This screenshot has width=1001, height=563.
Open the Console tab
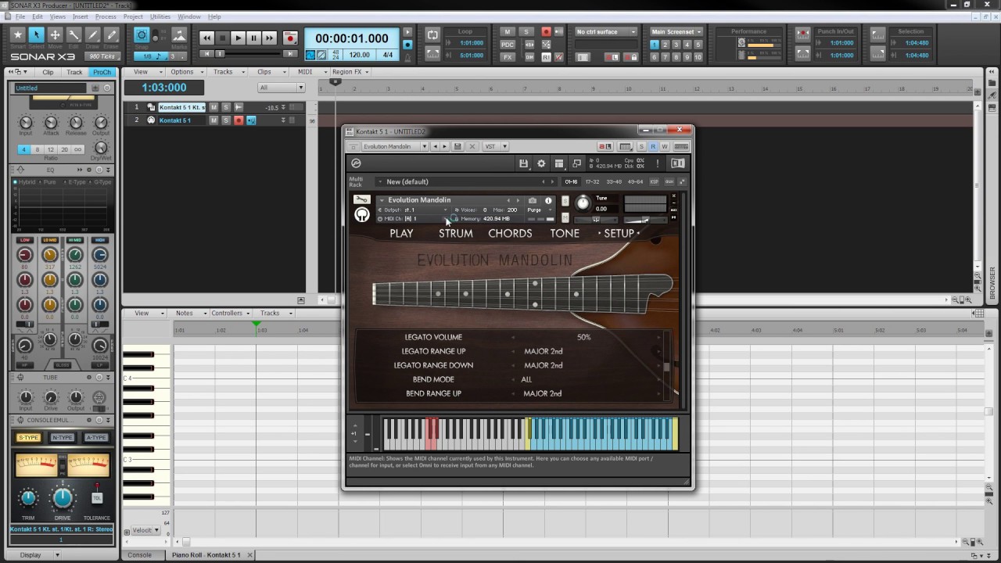click(140, 555)
